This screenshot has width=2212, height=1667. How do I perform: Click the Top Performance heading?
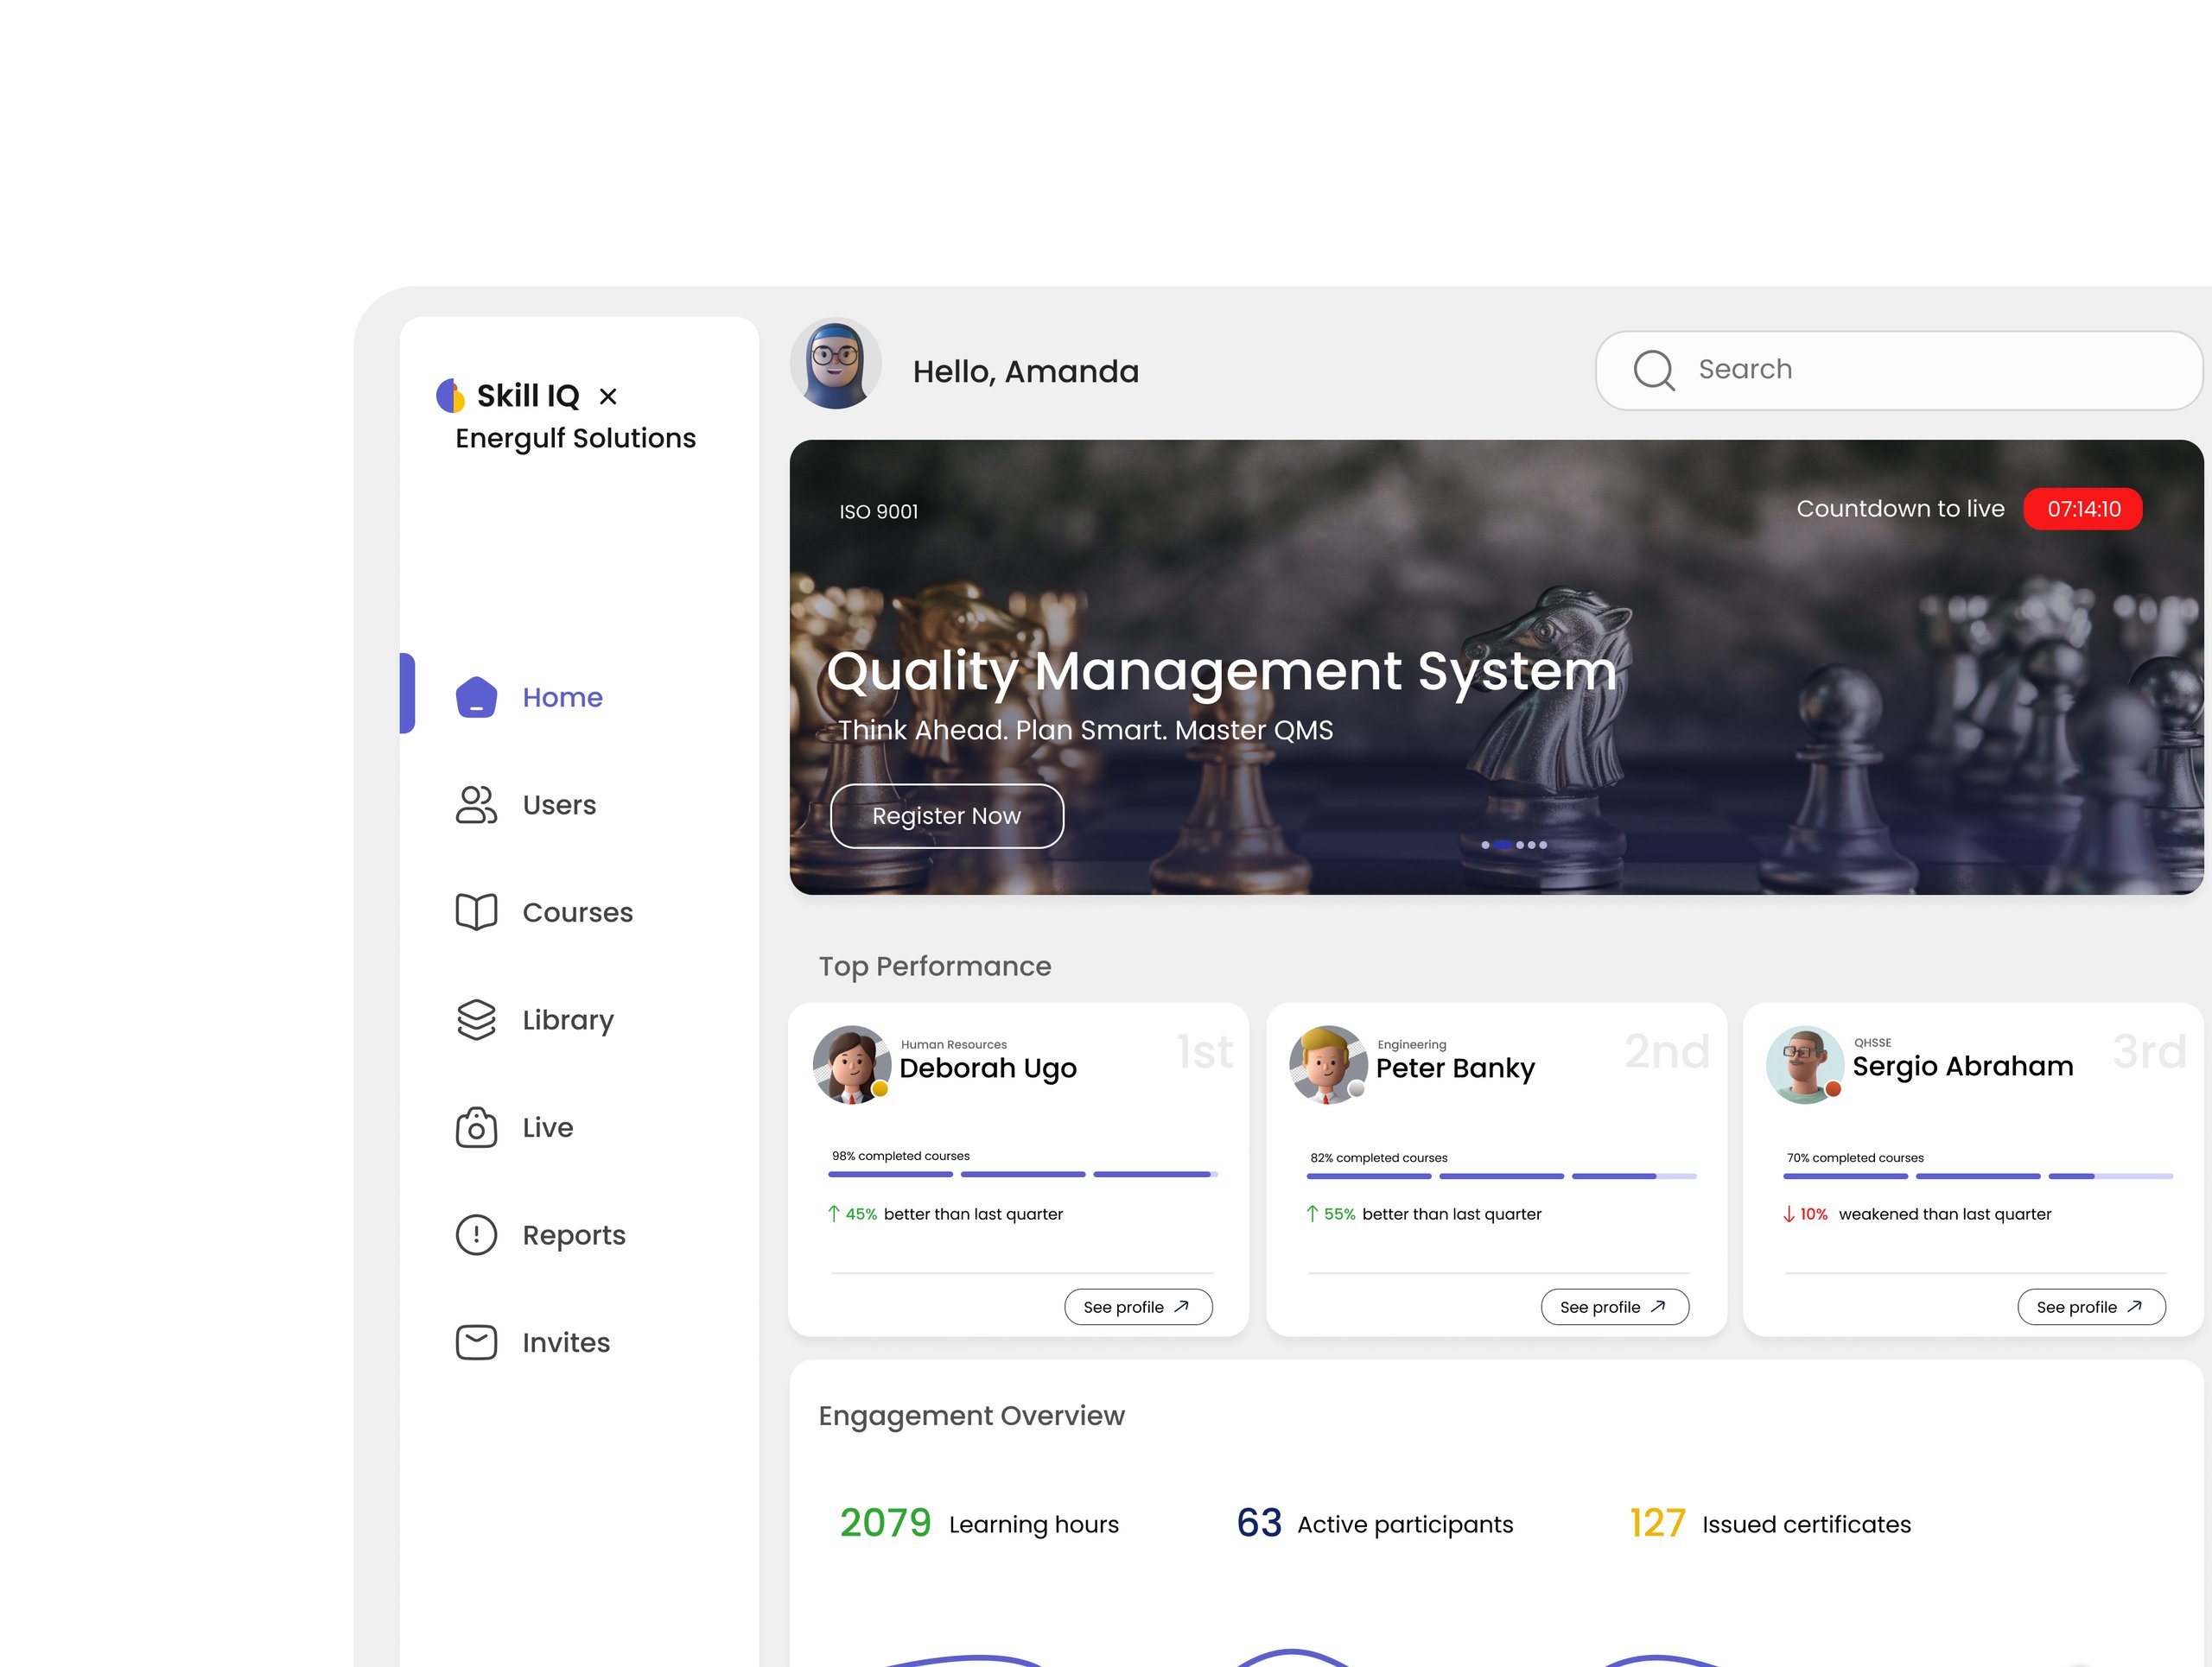click(x=935, y=967)
